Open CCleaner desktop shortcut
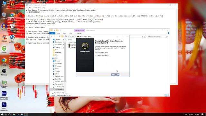The height and width of the screenshot is (116, 206). pyautogui.click(x=4, y=38)
